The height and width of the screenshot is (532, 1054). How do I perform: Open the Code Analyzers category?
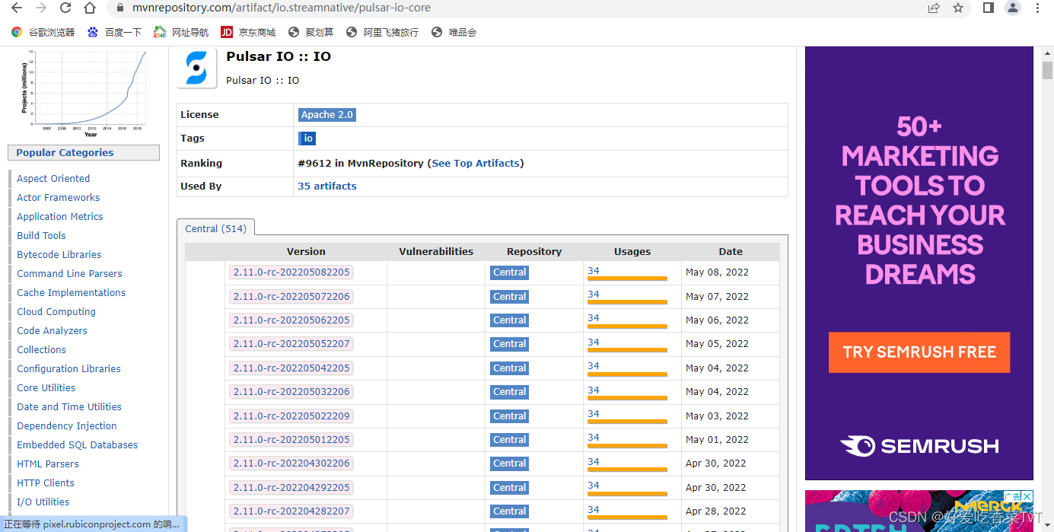click(53, 330)
